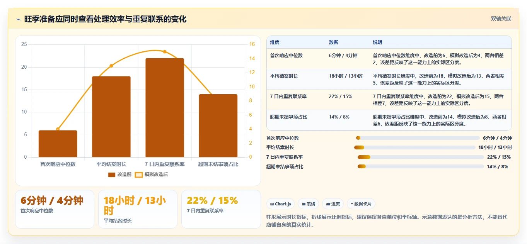The width and height of the screenshot is (527, 244).
Task: Click the 超期未结事项占比 bar in chart
Action: pos(218,125)
